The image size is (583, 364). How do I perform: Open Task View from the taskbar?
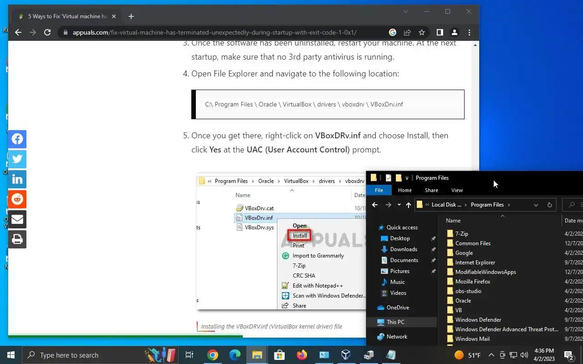[190, 355]
